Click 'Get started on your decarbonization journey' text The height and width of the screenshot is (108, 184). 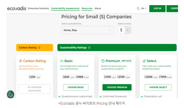pos(31,67)
